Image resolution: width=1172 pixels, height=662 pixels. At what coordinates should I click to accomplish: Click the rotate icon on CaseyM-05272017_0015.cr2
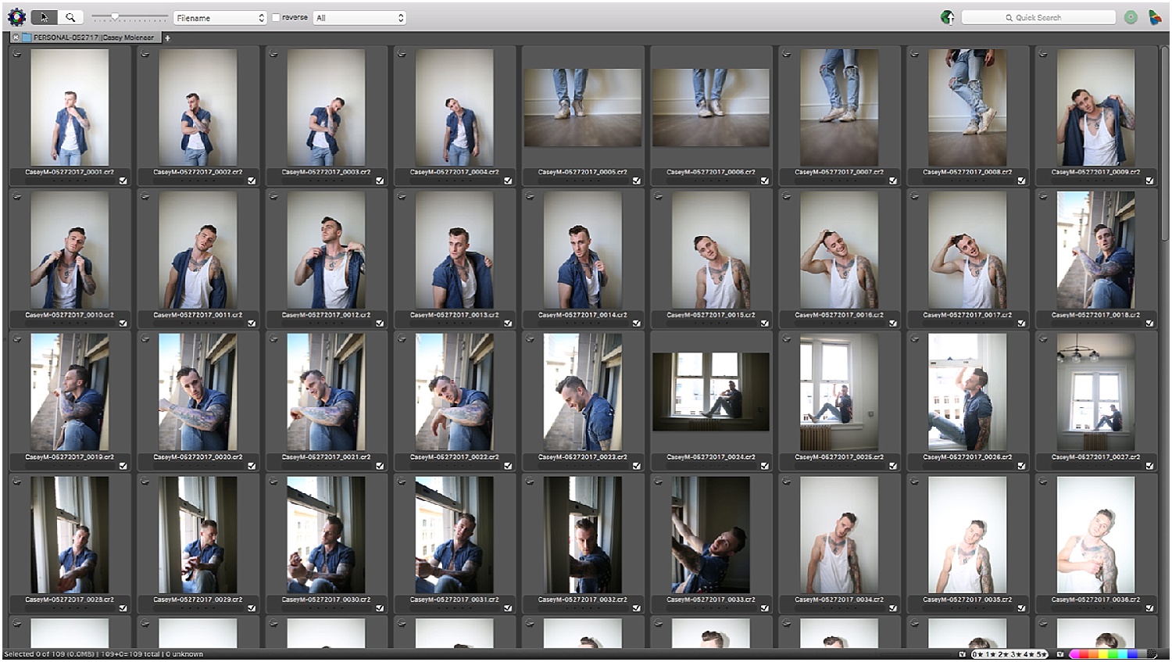[659, 197]
